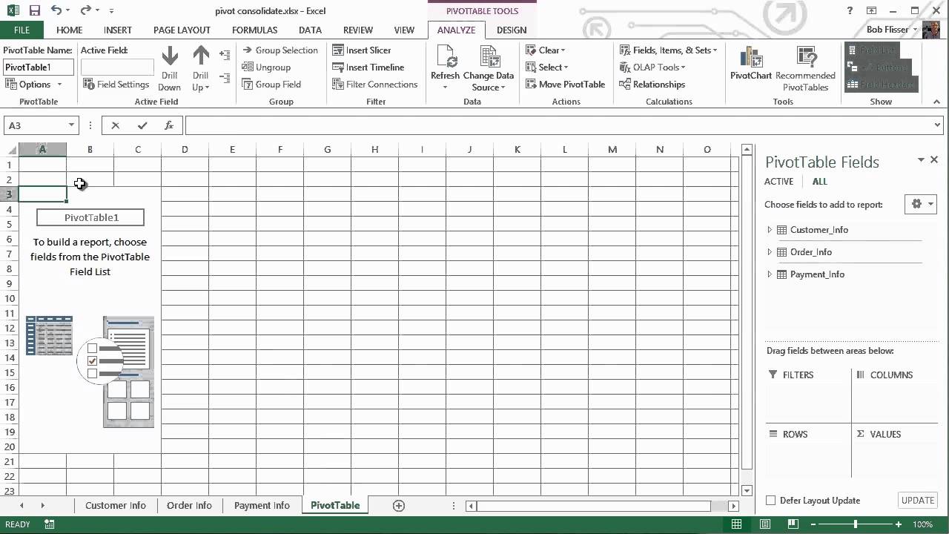The width and height of the screenshot is (949, 534).
Task: Click Insert Slicer
Action: click(362, 50)
